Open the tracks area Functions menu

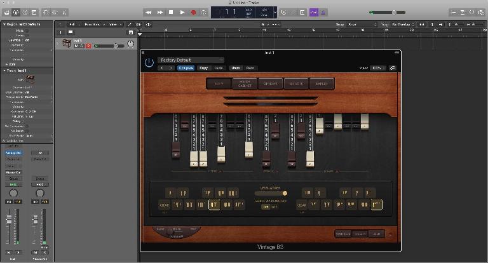(94, 24)
